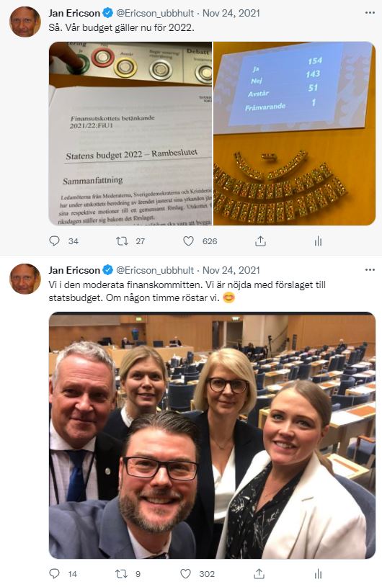Open Jan Ericson name on first tweet
The image size is (382, 587).
click(x=74, y=13)
